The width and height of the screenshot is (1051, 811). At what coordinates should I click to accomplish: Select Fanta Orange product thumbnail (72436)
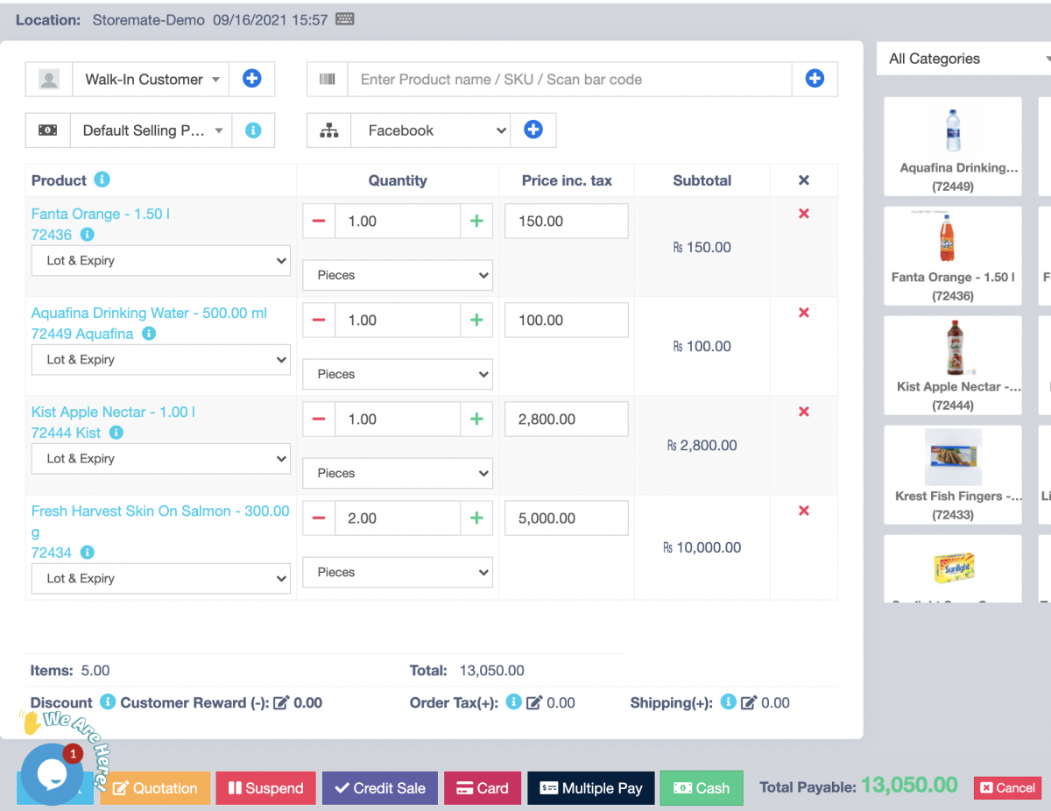953,256
